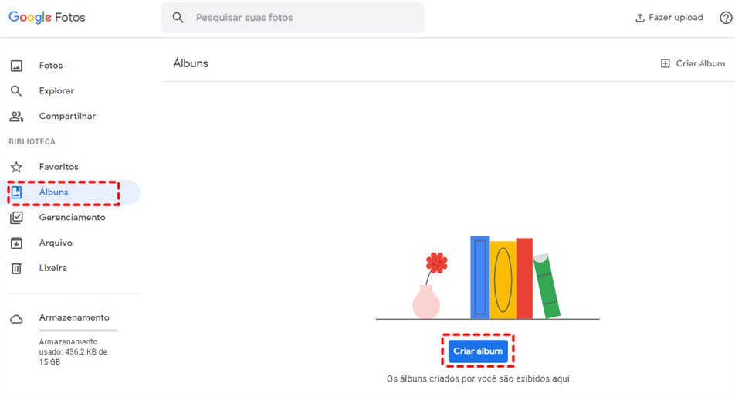Select Álbuns in the sidebar
735x397 pixels.
(x=54, y=192)
